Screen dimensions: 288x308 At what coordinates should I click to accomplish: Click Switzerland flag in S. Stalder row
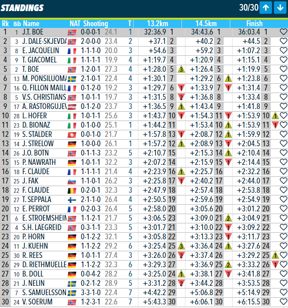pyautogui.click(x=72, y=134)
